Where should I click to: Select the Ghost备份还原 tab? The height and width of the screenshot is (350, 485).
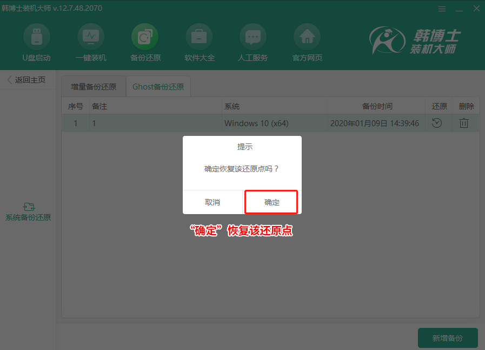pos(158,86)
